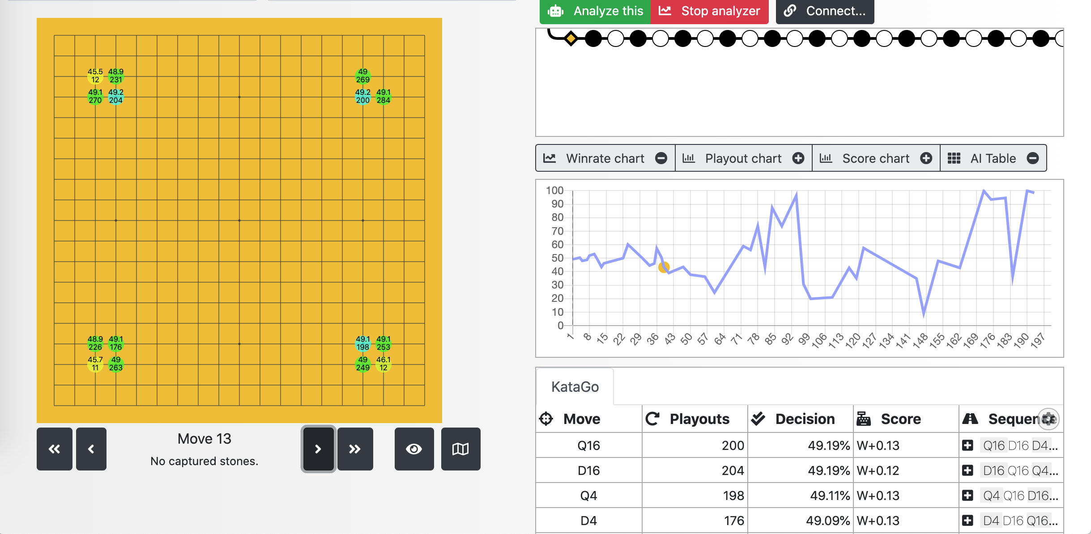The width and height of the screenshot is (1091, 534).
Task: Advance to next move with right chevron
Action: pyautogui.click(x=318, y=449)
